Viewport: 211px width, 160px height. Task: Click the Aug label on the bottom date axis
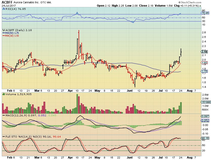click(x=190, y=157)
